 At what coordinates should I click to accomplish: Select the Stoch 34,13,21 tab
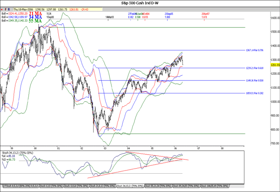coord(130,186)
